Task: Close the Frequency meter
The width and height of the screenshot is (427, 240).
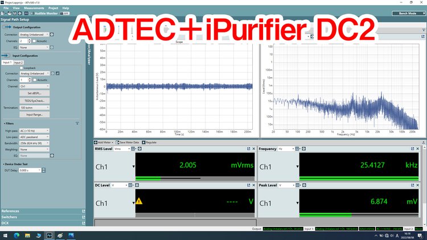Action: coord(418,149)
